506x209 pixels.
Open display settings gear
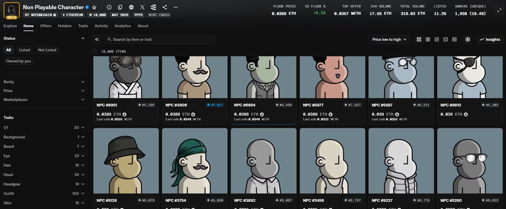468,39
